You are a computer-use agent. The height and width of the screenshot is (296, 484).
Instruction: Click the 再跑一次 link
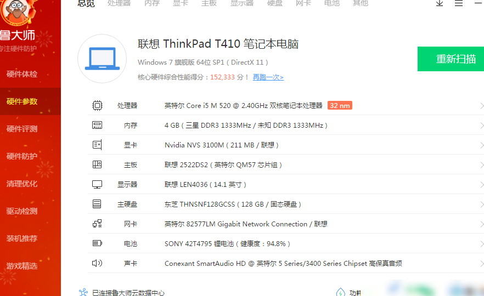(x=268, y=77)
